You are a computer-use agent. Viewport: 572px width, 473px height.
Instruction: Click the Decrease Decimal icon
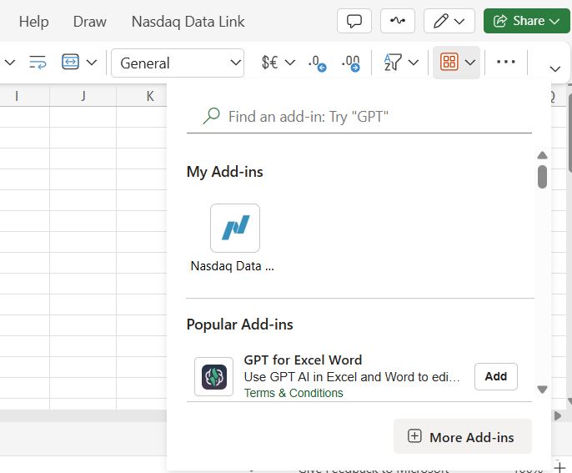coord(317,63)
